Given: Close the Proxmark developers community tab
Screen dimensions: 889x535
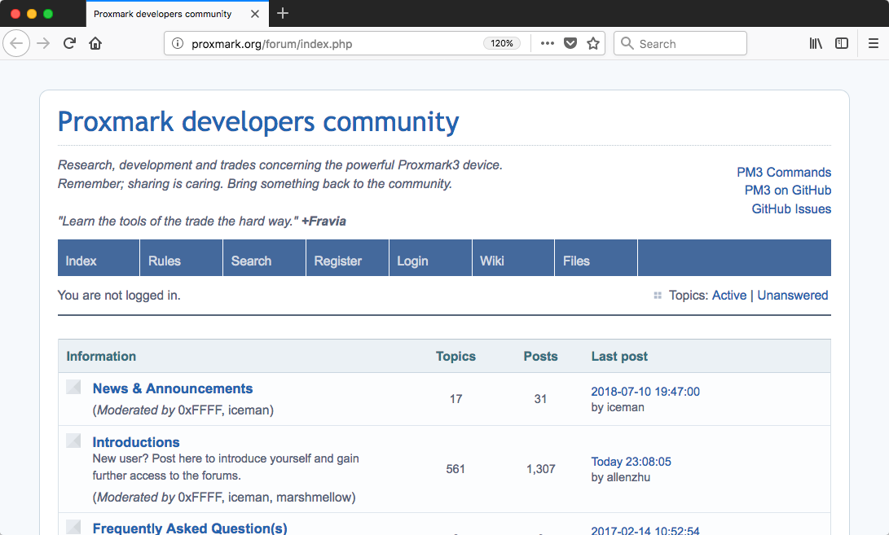Looking at the screenshot, I should click(x=255, y=14).
